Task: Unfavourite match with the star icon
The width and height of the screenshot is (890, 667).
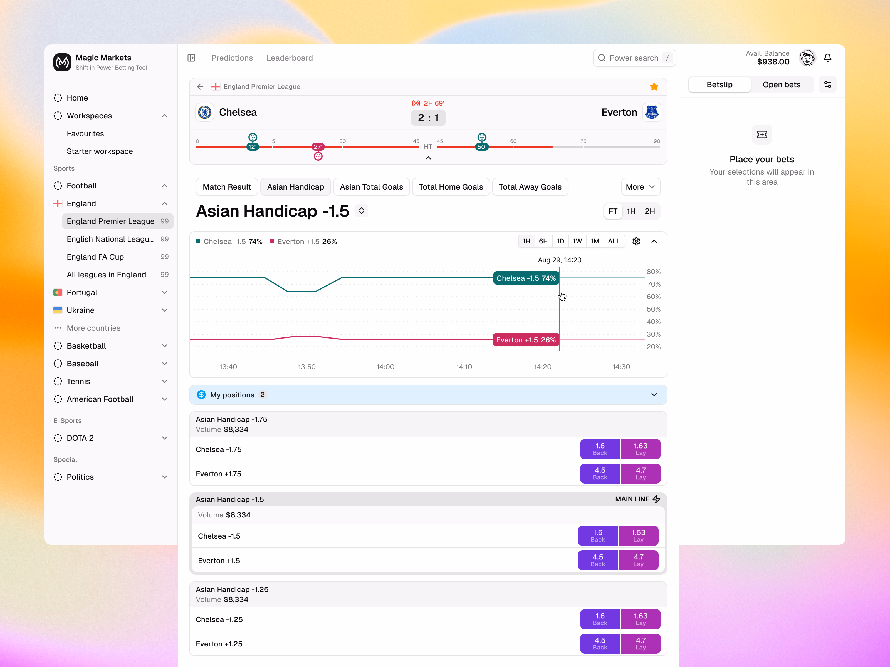Action: click(654, 86)
